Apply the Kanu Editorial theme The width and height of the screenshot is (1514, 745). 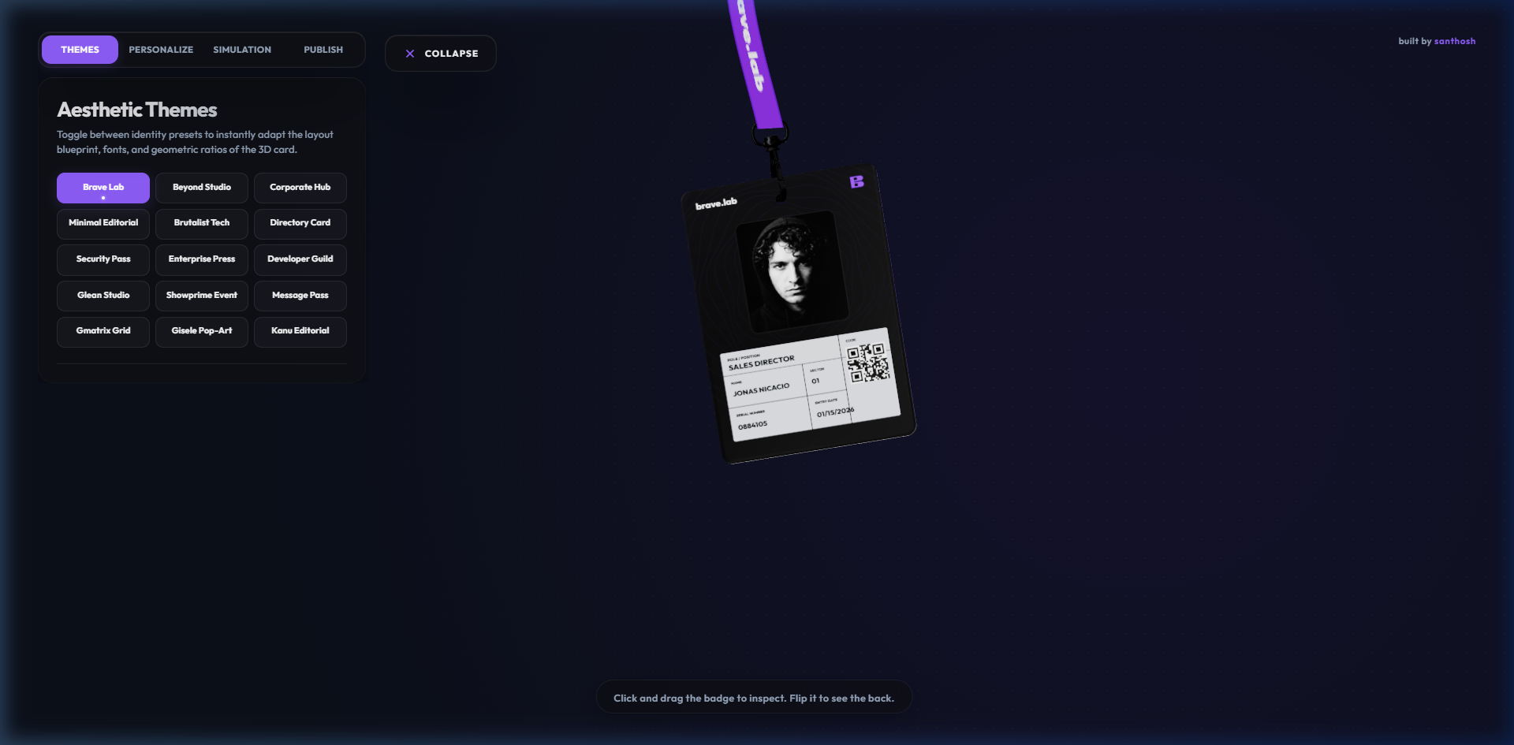pos(300,331)
